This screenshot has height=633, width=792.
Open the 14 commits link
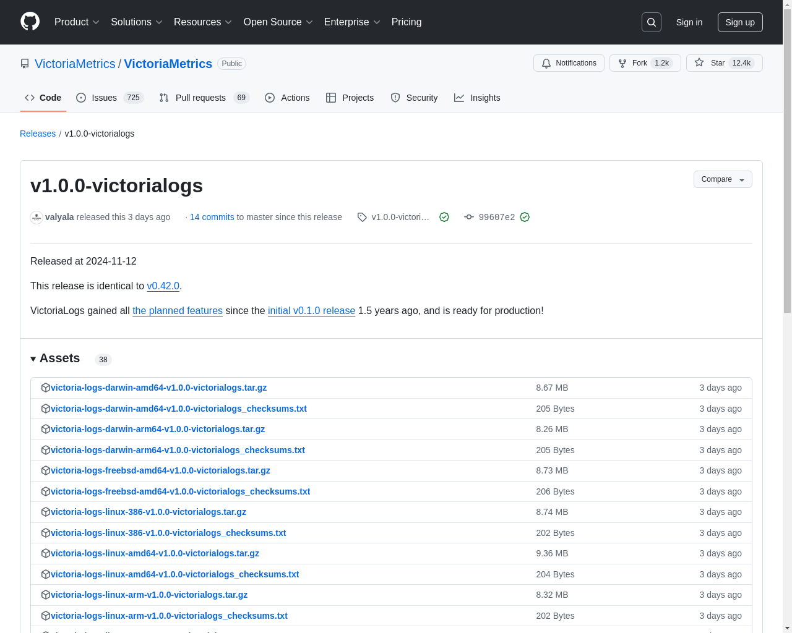coord(212,217)
